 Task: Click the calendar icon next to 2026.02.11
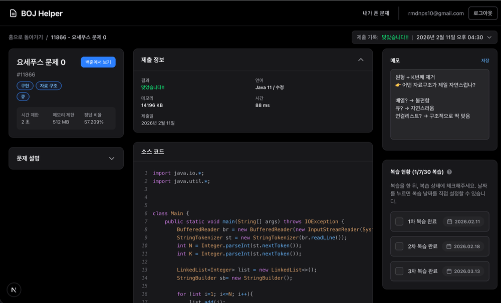(x=449, y=221)
